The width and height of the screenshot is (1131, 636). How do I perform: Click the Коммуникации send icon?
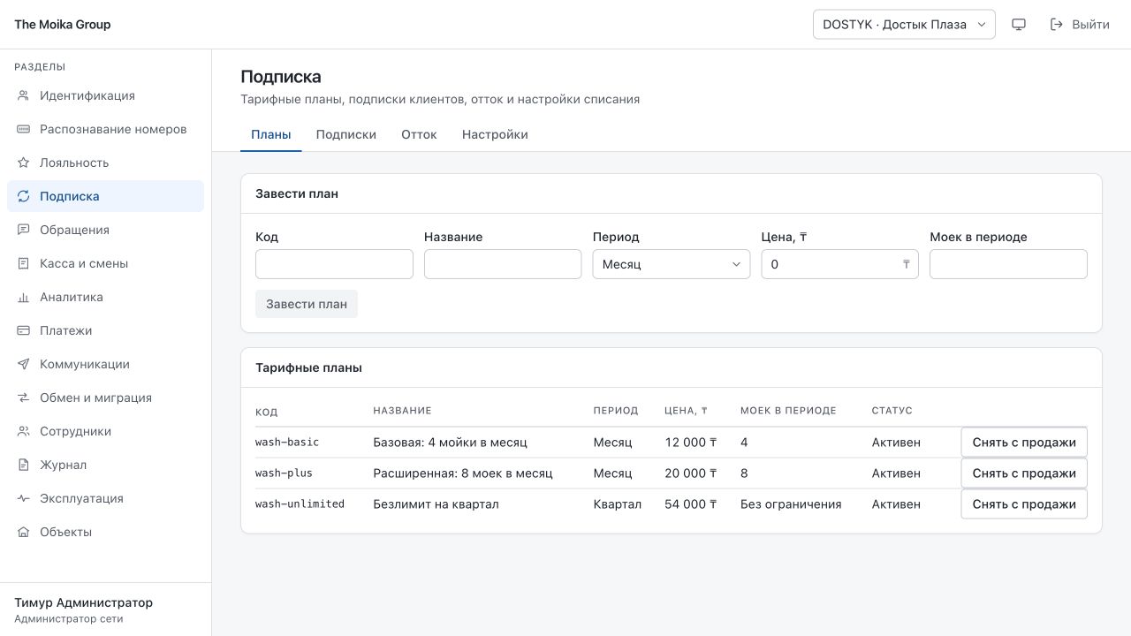[x=24, y=364]
